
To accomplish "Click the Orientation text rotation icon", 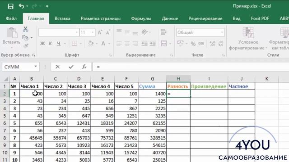I will 144,32.
